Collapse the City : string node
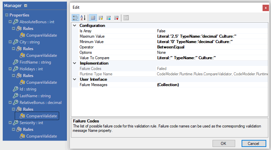 click(x=10, y=42)
